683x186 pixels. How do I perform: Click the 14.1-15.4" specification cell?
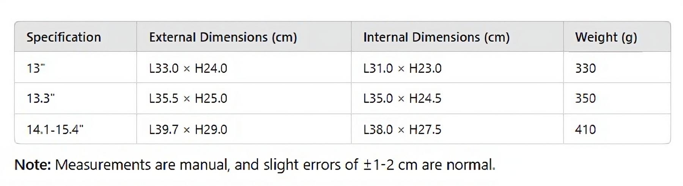click(55, 130)
